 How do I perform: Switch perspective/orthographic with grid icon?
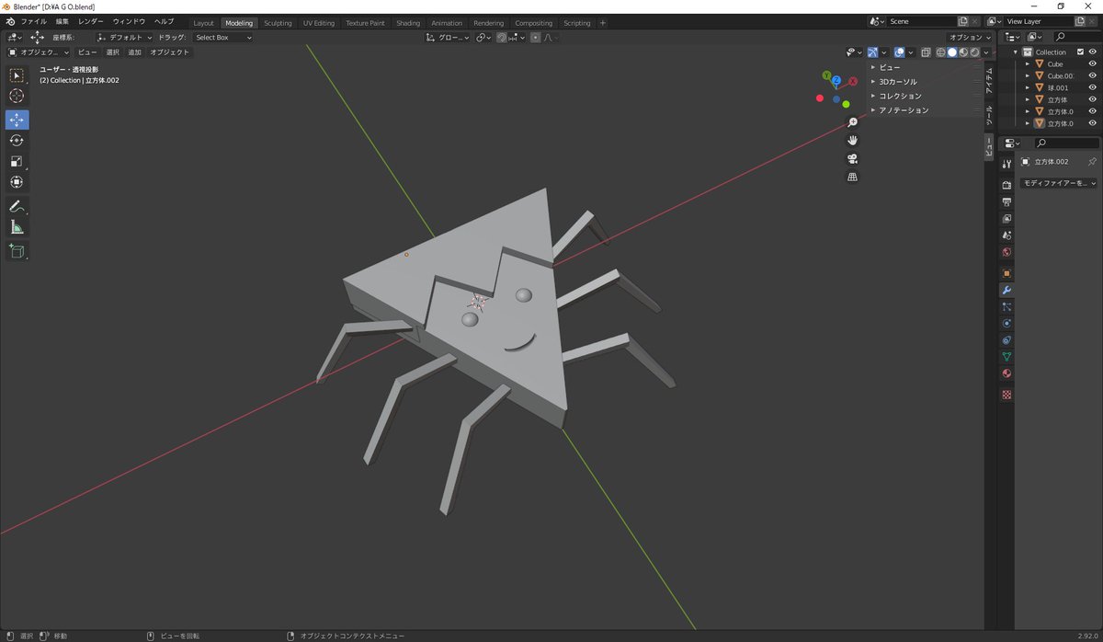click(x=852, y=177)
